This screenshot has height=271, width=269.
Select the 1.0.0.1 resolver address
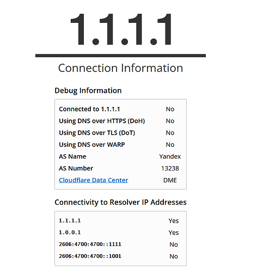point(70,232)
